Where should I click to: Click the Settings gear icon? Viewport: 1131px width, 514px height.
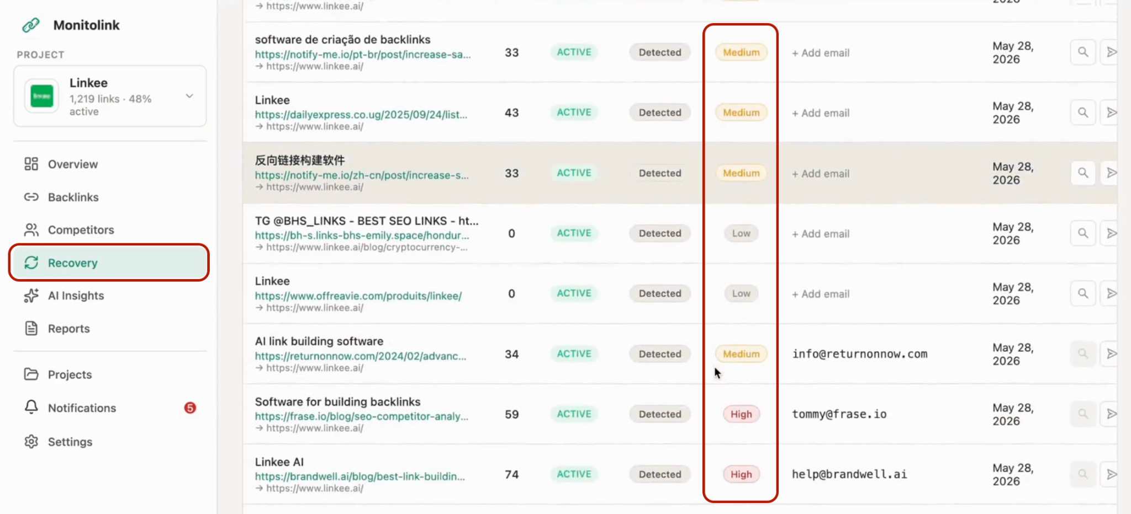click(x=31, y=441)
